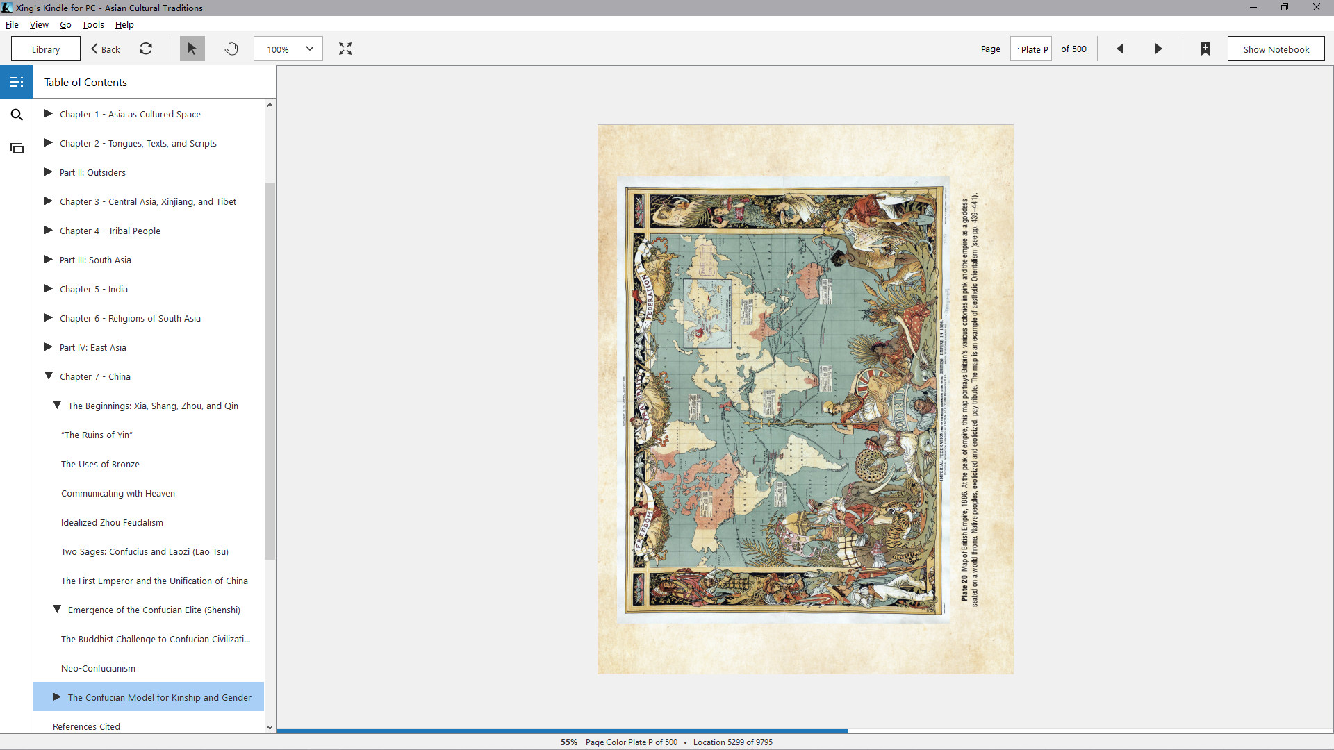Expand The Confucian Model for Kinship and Gender
This screenshot has height=750, width=1334.
click(57, 697)
